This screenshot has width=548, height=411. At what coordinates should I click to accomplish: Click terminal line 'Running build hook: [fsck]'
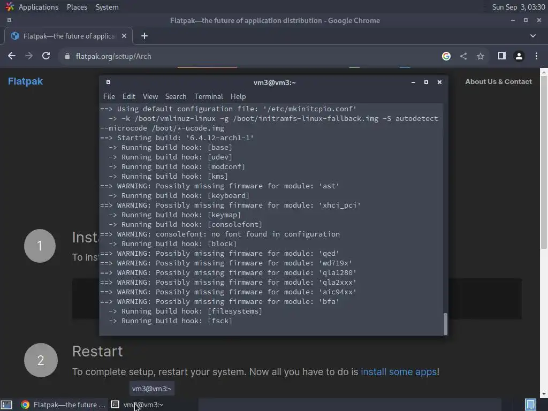(x=170, y=321)
